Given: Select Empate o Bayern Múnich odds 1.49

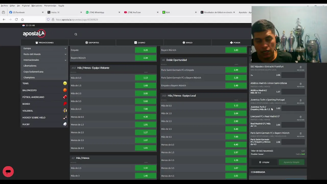Looking at the screenshot, I should (x=236, y=85).
